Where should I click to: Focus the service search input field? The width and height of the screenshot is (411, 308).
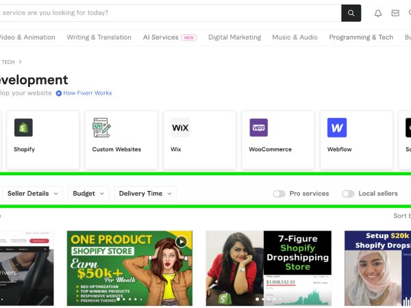coord(171,13)
